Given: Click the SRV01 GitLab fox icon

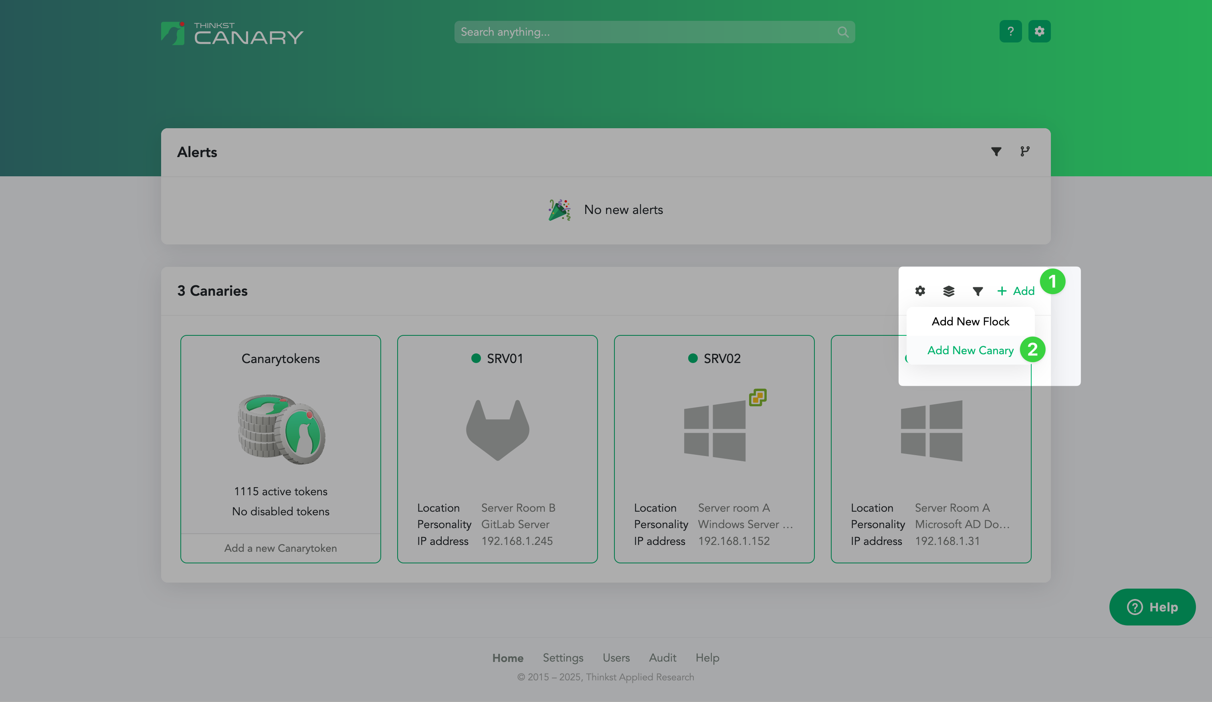Looking at the screenshot, I should 497,430.
